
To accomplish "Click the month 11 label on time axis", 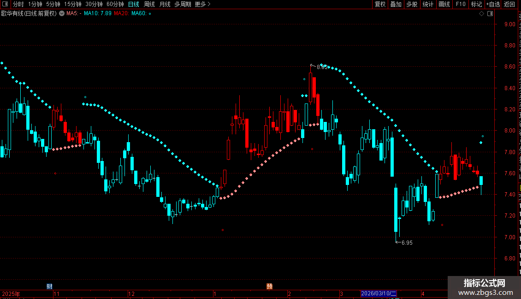I will coord(57,293).
